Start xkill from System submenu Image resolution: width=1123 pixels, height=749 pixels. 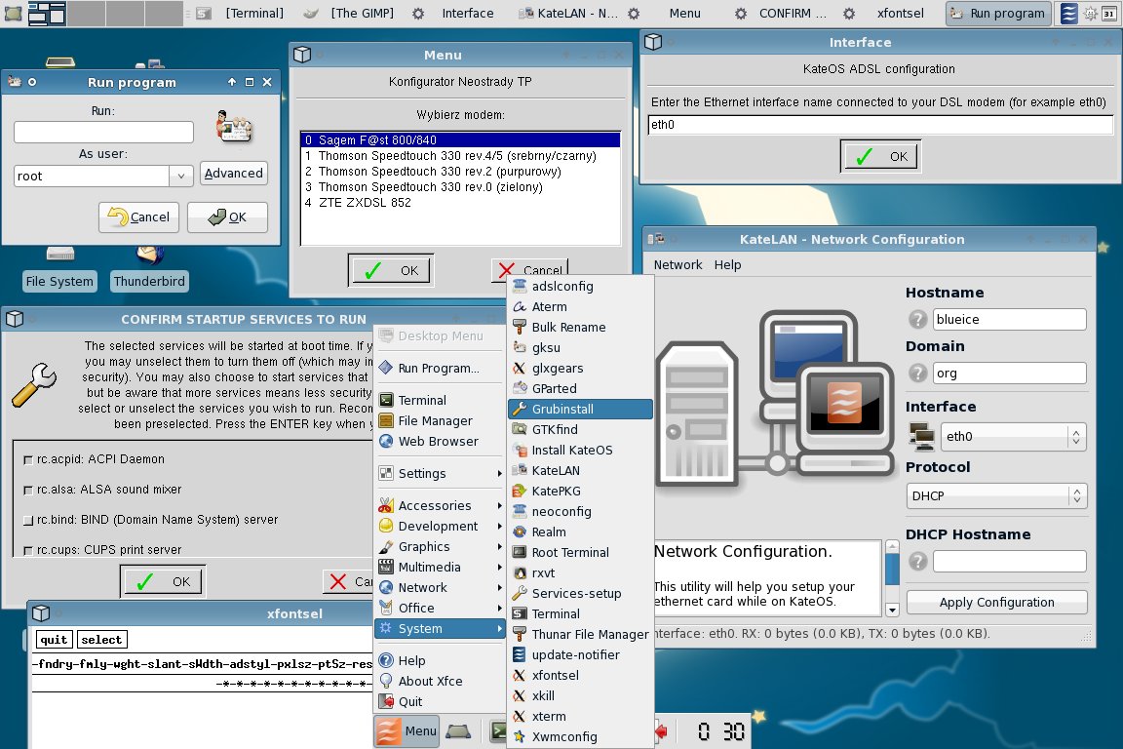tap(580, 696)
